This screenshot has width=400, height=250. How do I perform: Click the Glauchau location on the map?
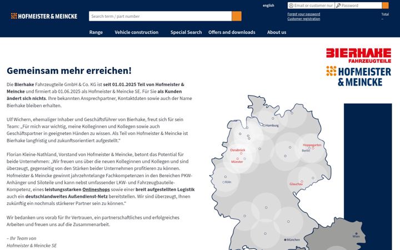pyautogui.click(x=296, y=184)
